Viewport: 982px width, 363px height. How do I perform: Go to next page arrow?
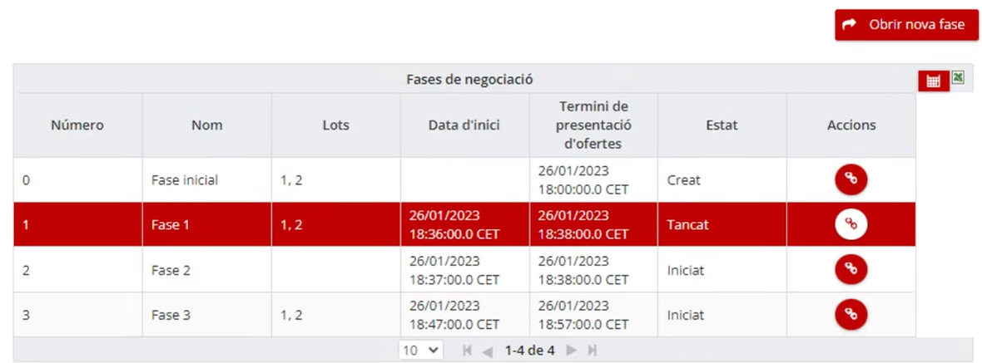click(x=571, y=351)
